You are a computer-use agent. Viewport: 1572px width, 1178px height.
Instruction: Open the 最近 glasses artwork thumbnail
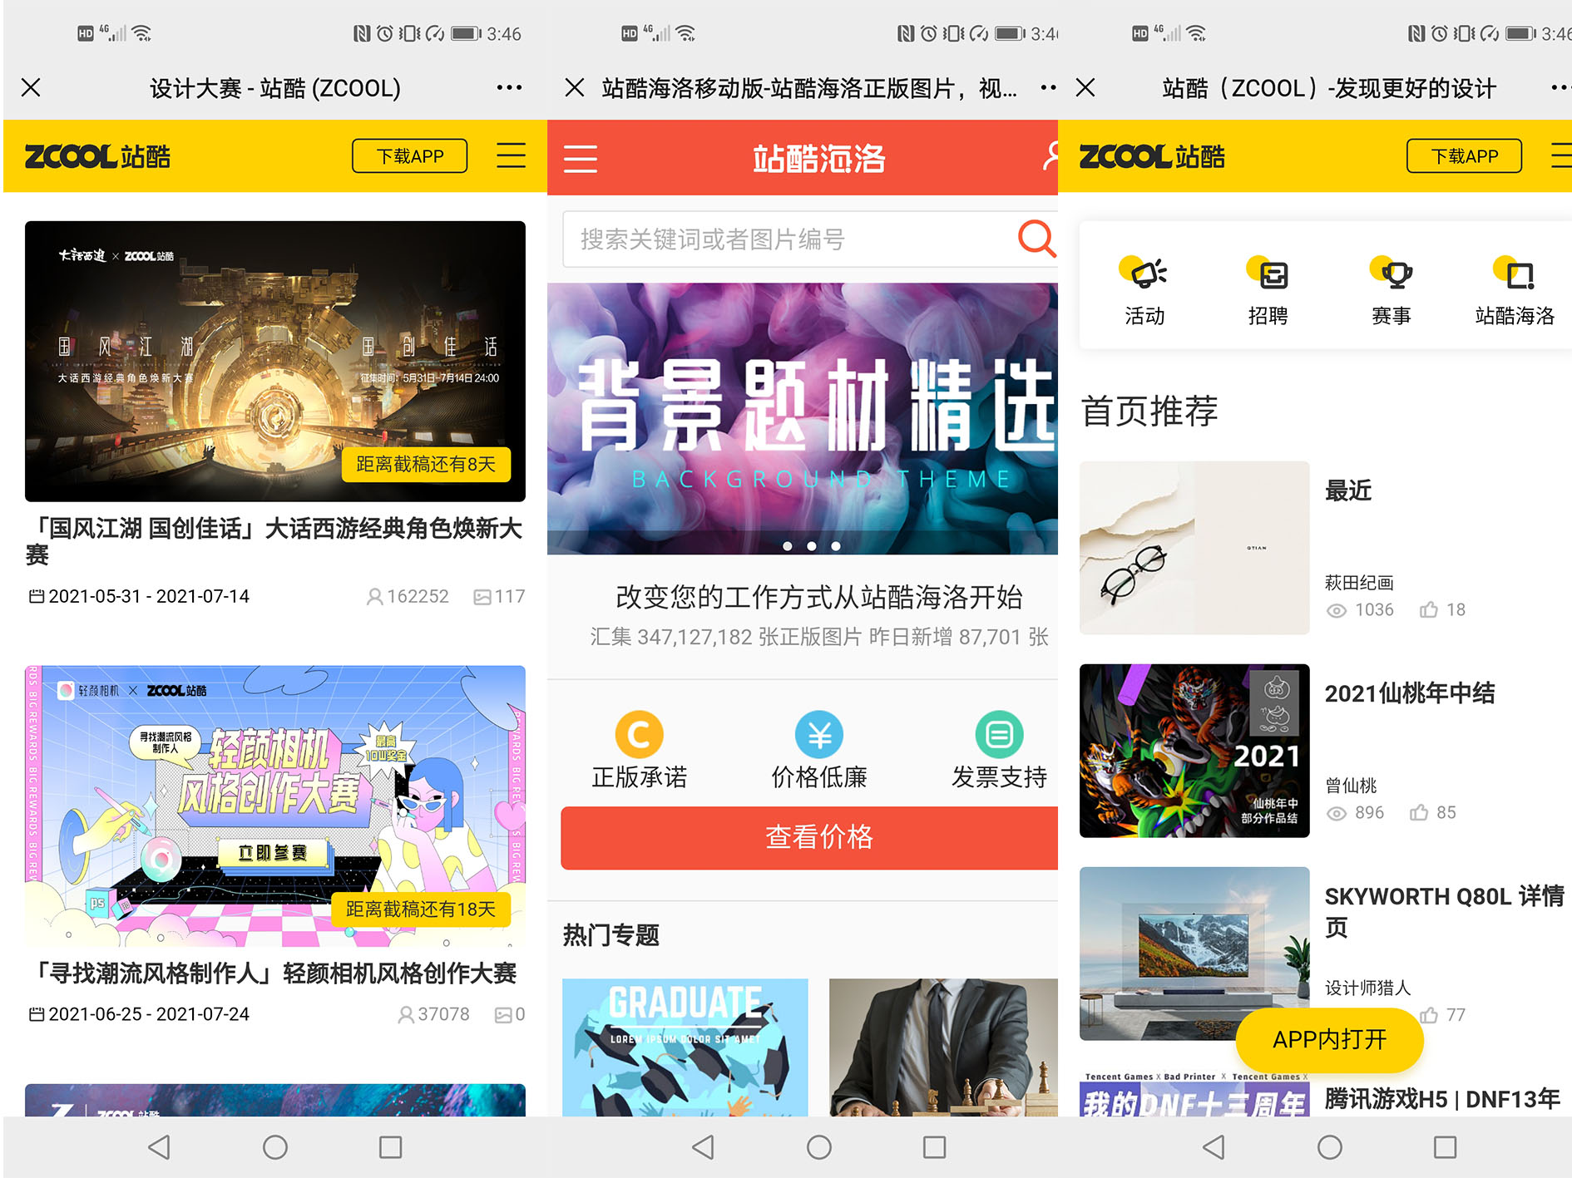tap(1194, 548)
